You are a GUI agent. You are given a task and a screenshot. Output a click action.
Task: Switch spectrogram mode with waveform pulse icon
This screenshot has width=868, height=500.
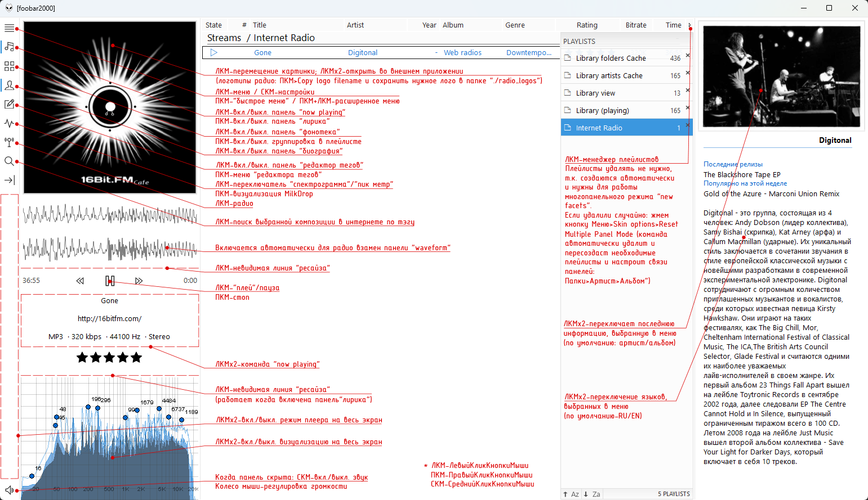tap(9, 123)
